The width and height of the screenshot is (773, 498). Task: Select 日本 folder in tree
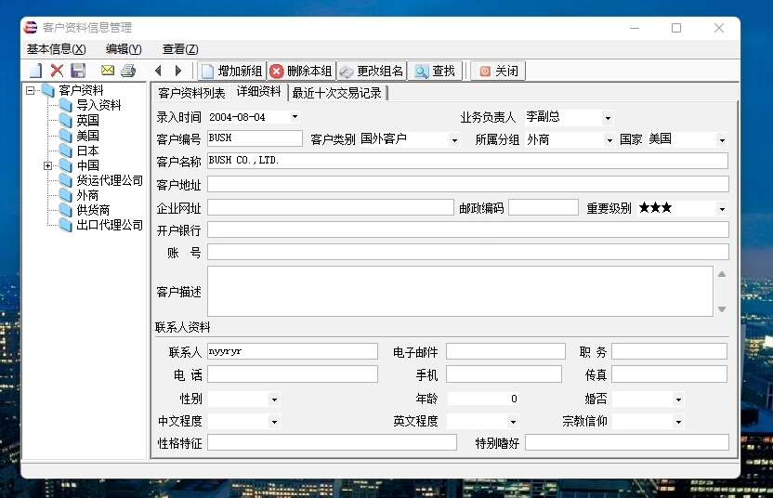coord(79,151)
